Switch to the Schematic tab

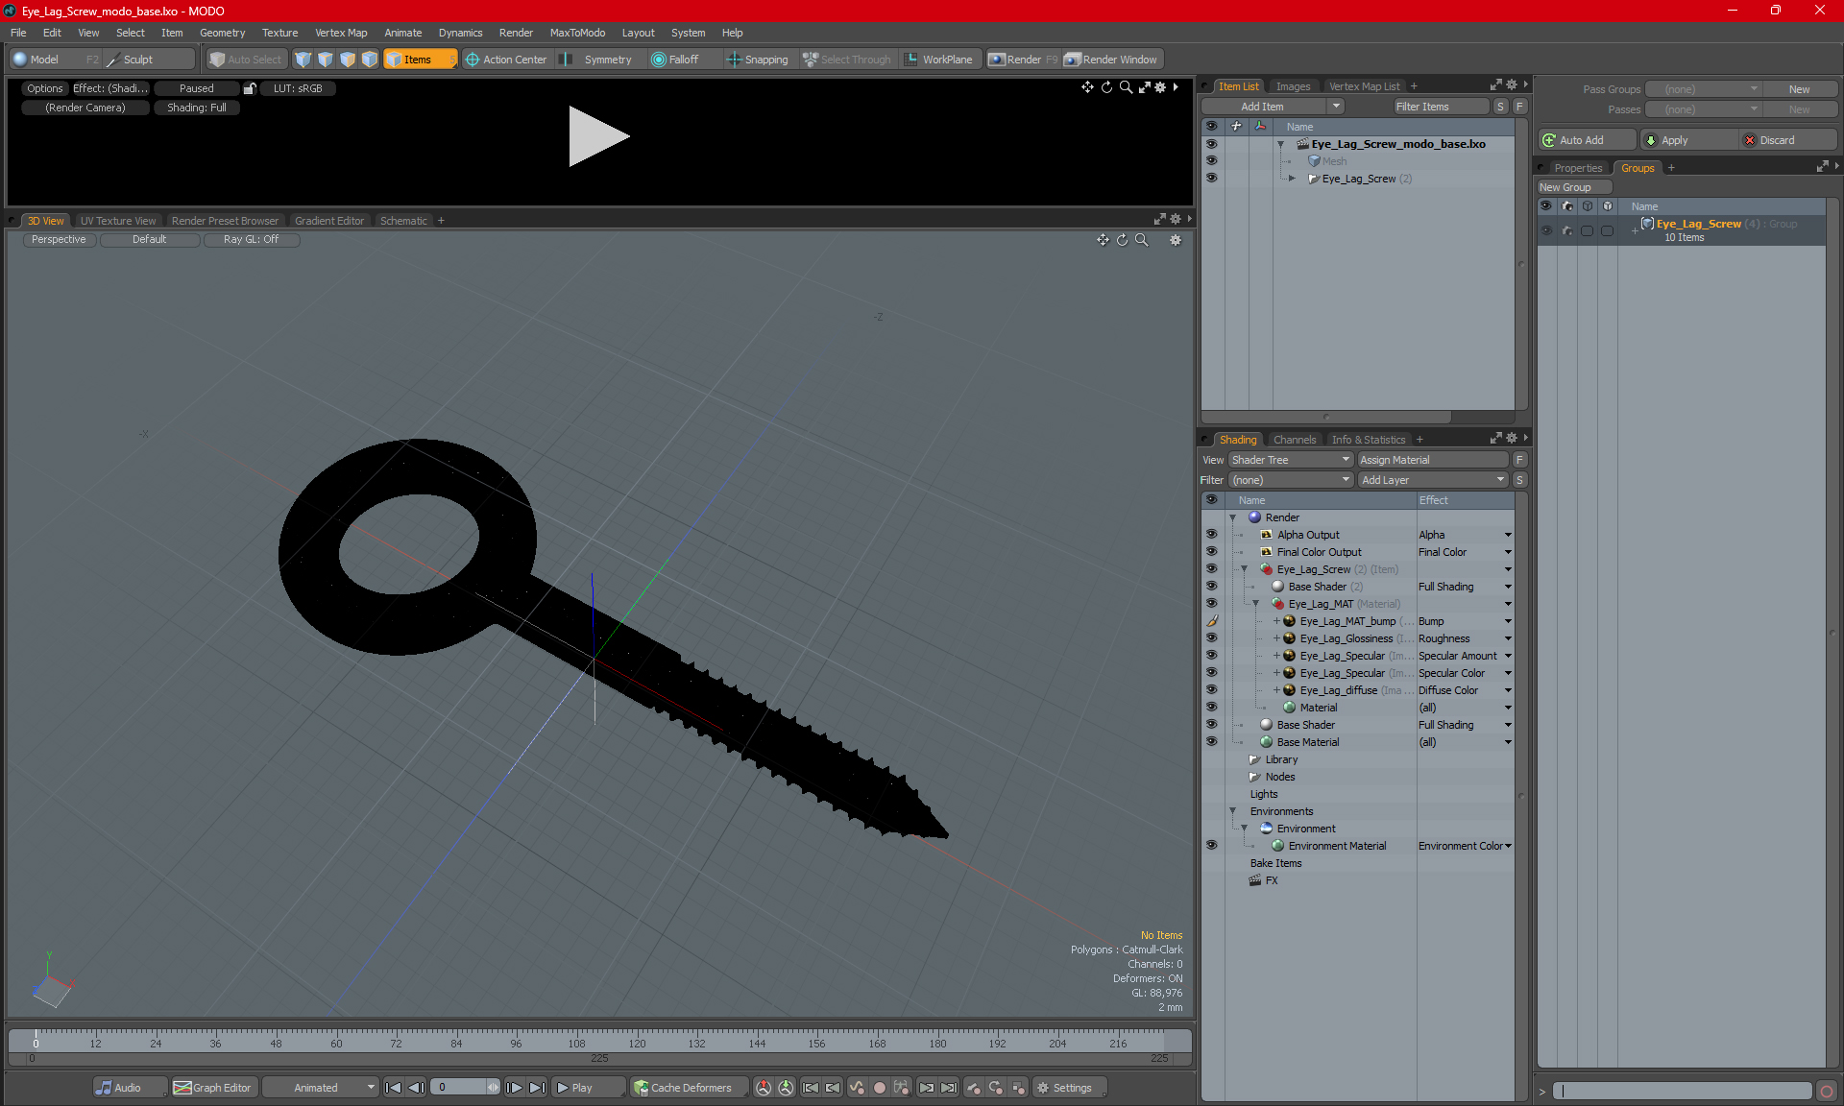[403, 221]
